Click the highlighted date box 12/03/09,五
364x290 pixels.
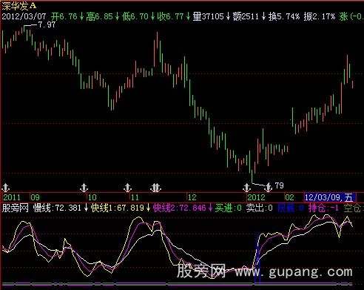(x=330, y=197)
